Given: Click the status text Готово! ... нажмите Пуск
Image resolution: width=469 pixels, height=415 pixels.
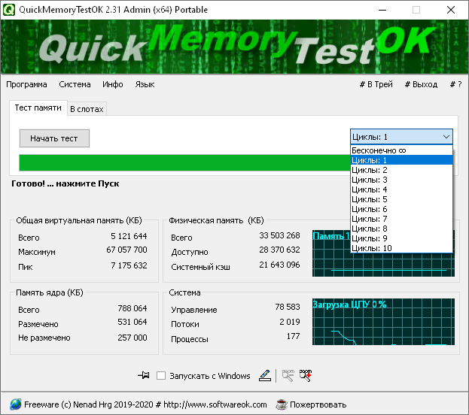Looking at the screenshot, I should 65,183.
